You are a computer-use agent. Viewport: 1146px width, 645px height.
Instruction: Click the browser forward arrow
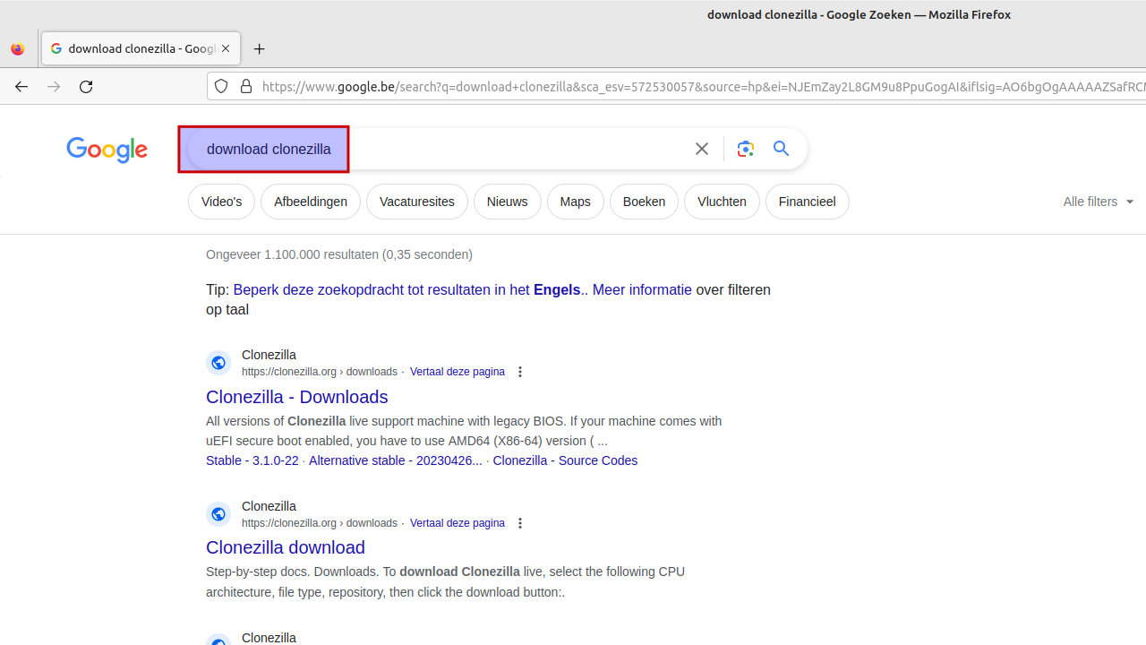pos(54,87)
